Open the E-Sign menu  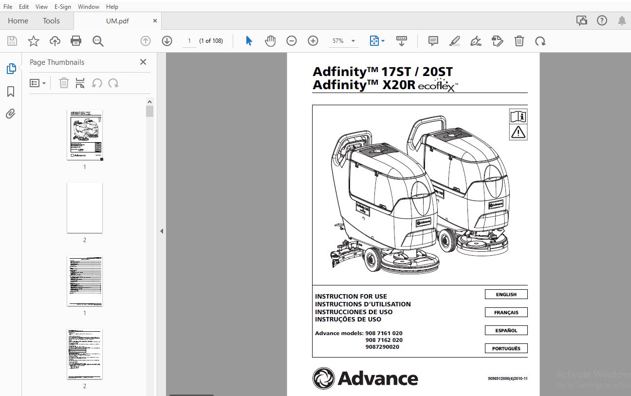(63, 7)
